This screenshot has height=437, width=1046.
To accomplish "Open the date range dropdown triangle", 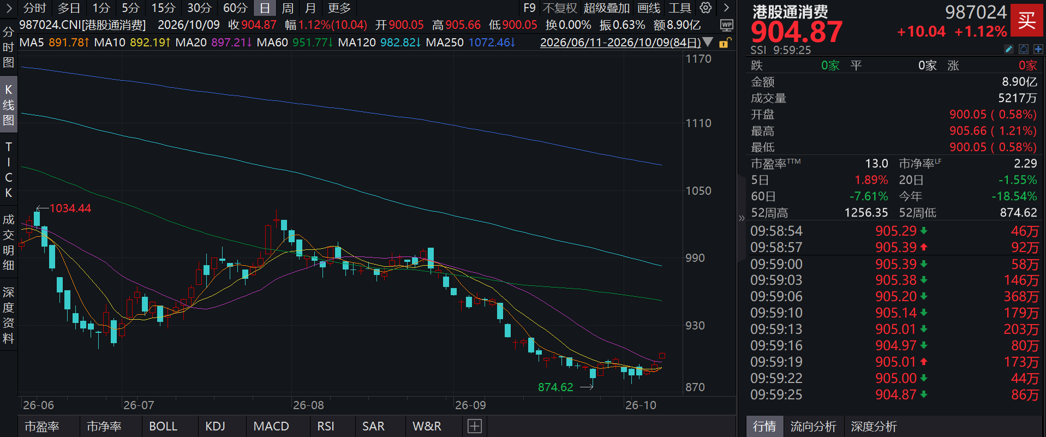I will click(x=708, y=42).
